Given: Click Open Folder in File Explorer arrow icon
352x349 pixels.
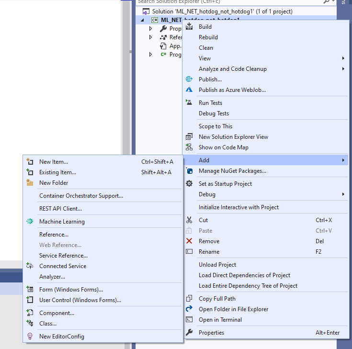Looking at the screenshot, I should pyautogui.click(x=189, y=309).
